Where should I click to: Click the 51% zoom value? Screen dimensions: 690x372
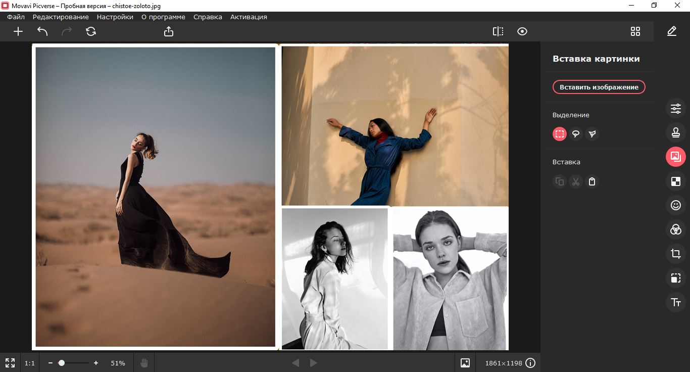coord(118,363)
